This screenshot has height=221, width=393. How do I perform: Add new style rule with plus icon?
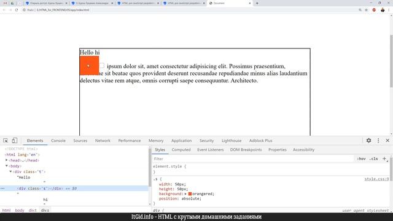click(384, 158)
